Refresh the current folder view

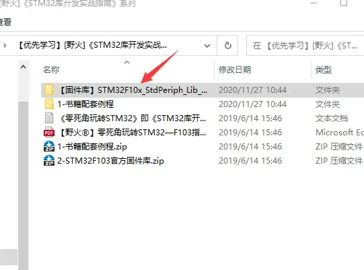coord(227,46)
